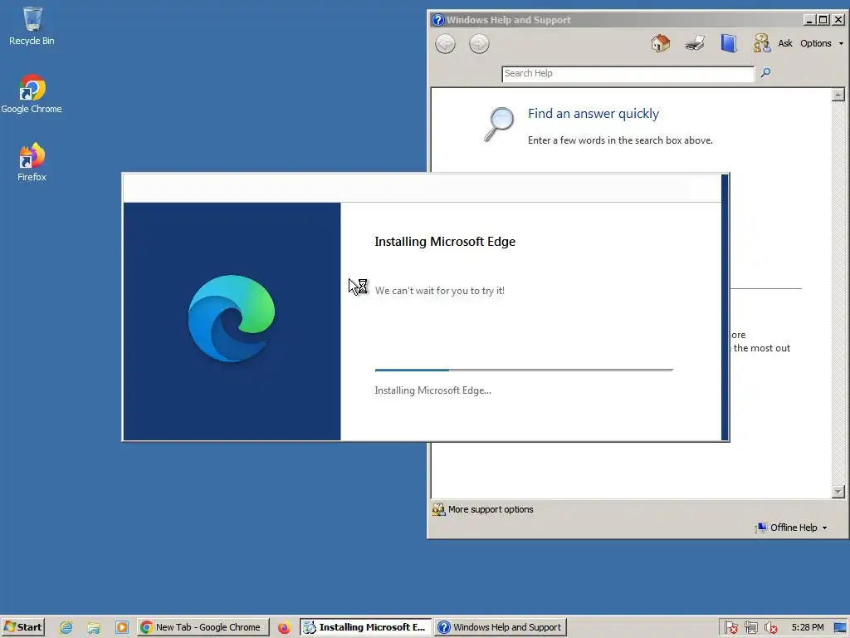Viewport: 850px width, 638px height.
Task: Click the Ask icon in the Help toolbar
Action: coord(762,43)
